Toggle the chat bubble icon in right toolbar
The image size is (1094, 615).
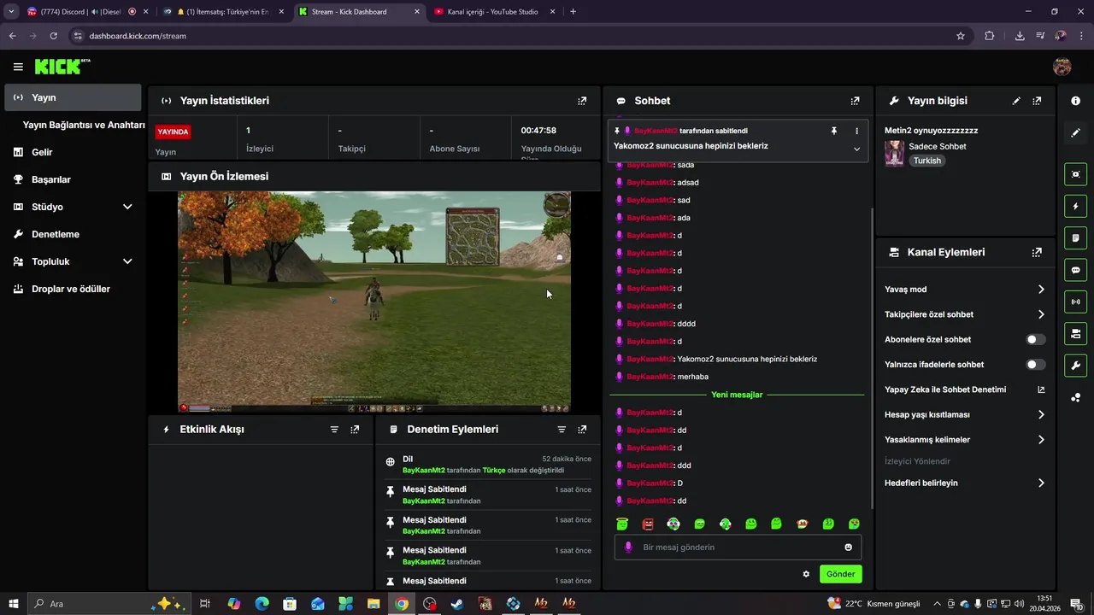1075,270
